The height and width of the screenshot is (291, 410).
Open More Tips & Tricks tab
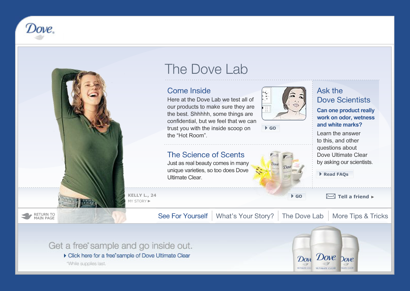[x=360, y=216]
